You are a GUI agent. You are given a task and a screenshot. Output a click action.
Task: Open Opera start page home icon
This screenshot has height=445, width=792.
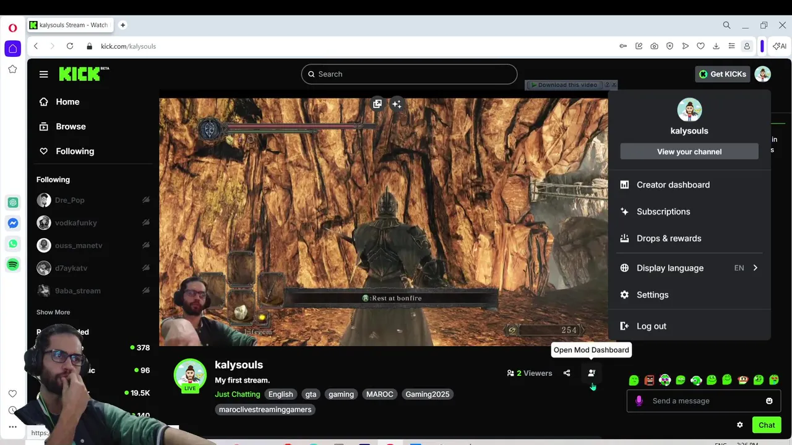[12, 48]
